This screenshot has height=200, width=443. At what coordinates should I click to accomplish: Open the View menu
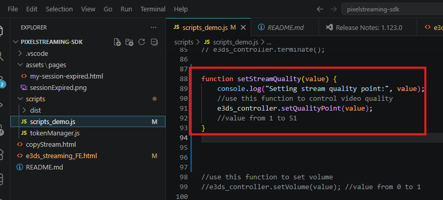tap(88, 9)
